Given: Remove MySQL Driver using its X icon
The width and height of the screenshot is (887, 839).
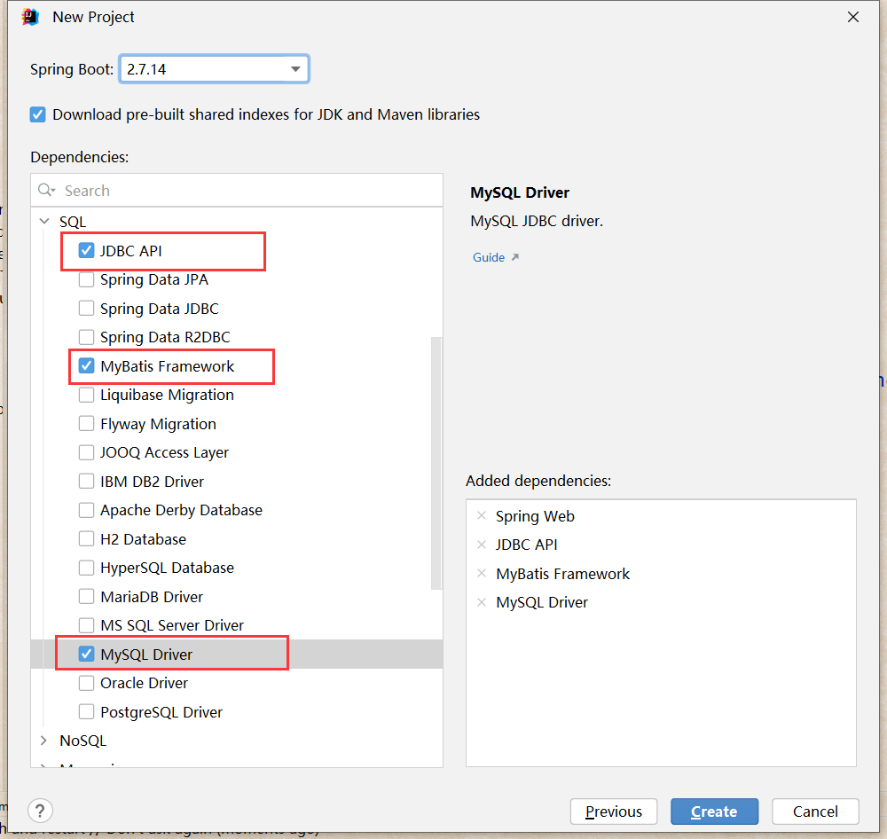Looking at the screenshot, I should tap(482, 602).
